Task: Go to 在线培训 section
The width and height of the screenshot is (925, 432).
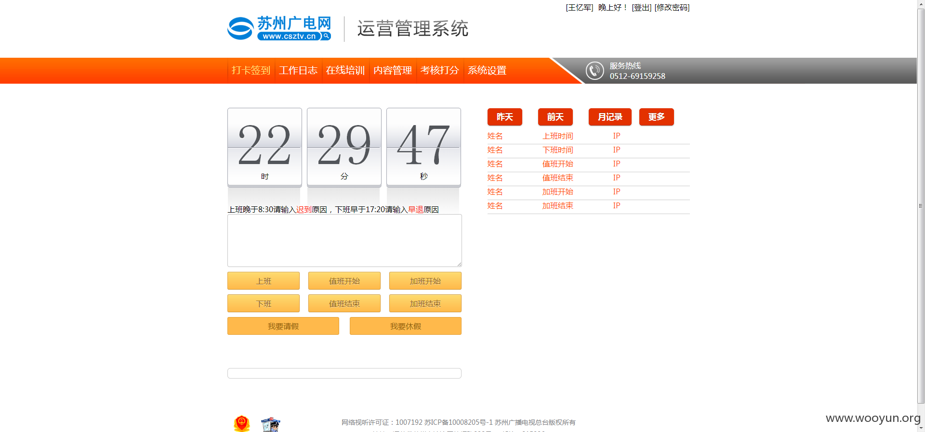Action: (345, 70)
